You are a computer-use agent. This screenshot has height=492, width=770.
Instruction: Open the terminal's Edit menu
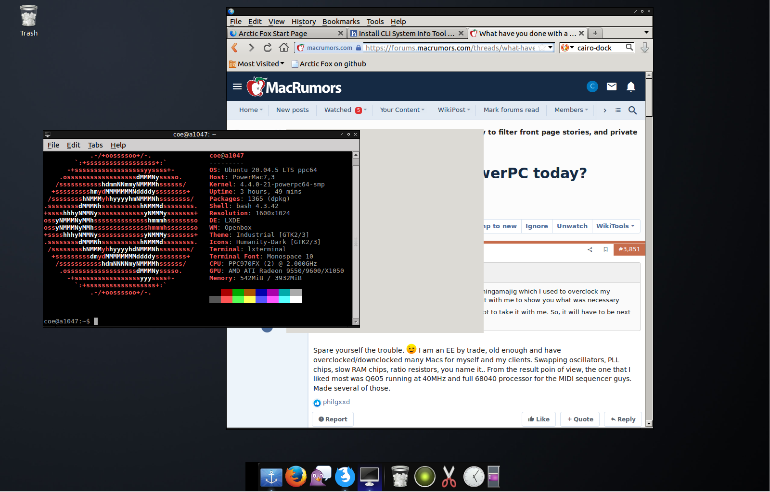73,145
